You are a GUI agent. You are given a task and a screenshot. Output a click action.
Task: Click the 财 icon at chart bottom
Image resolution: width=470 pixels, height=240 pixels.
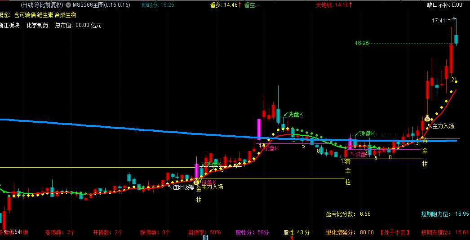pos(205,238)
